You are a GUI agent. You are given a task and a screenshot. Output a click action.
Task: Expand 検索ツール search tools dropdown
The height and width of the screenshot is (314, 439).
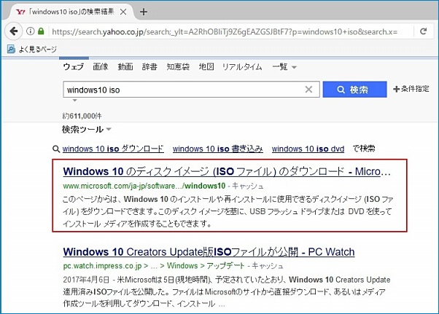click(x=87, y=130)
